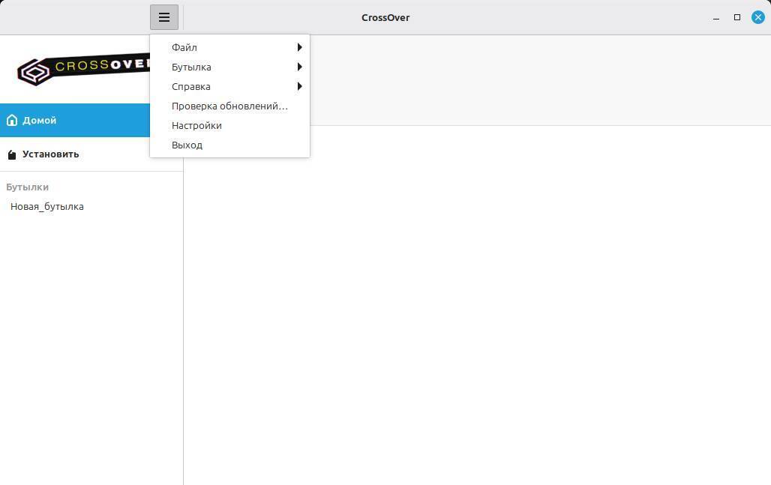Choose Проверка обновлений… from the menu
Screen dimensions: 771x485
point(229,106)
